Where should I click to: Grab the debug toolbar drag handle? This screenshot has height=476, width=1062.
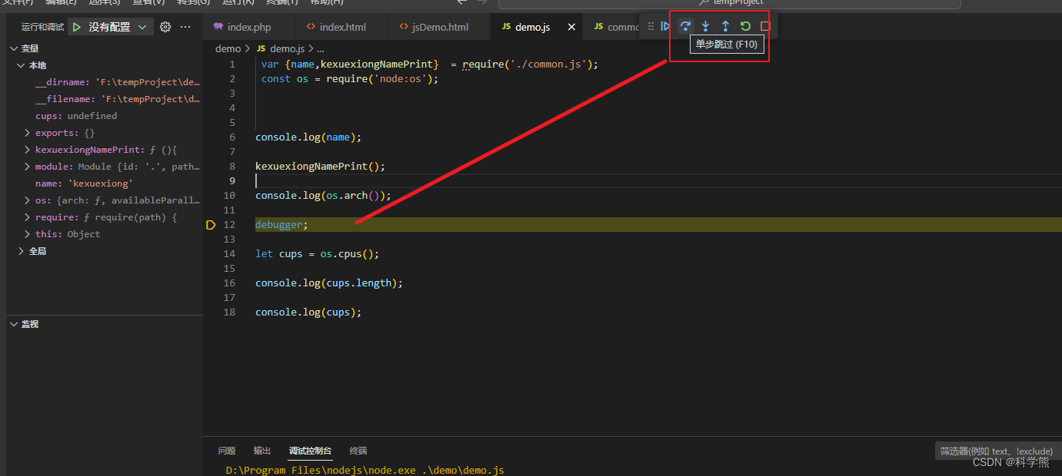point(651,26)
